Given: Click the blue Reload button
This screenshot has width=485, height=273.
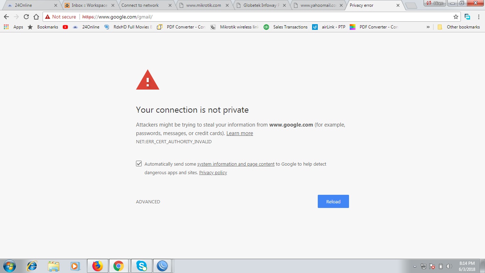Looking at the screenshot, I should pos(333,202).
